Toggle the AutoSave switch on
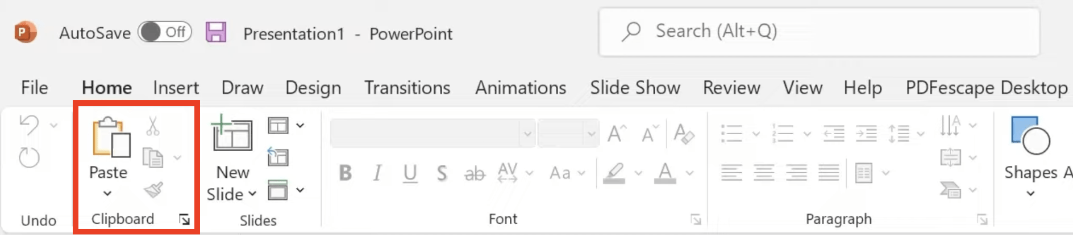 (165, 32)
